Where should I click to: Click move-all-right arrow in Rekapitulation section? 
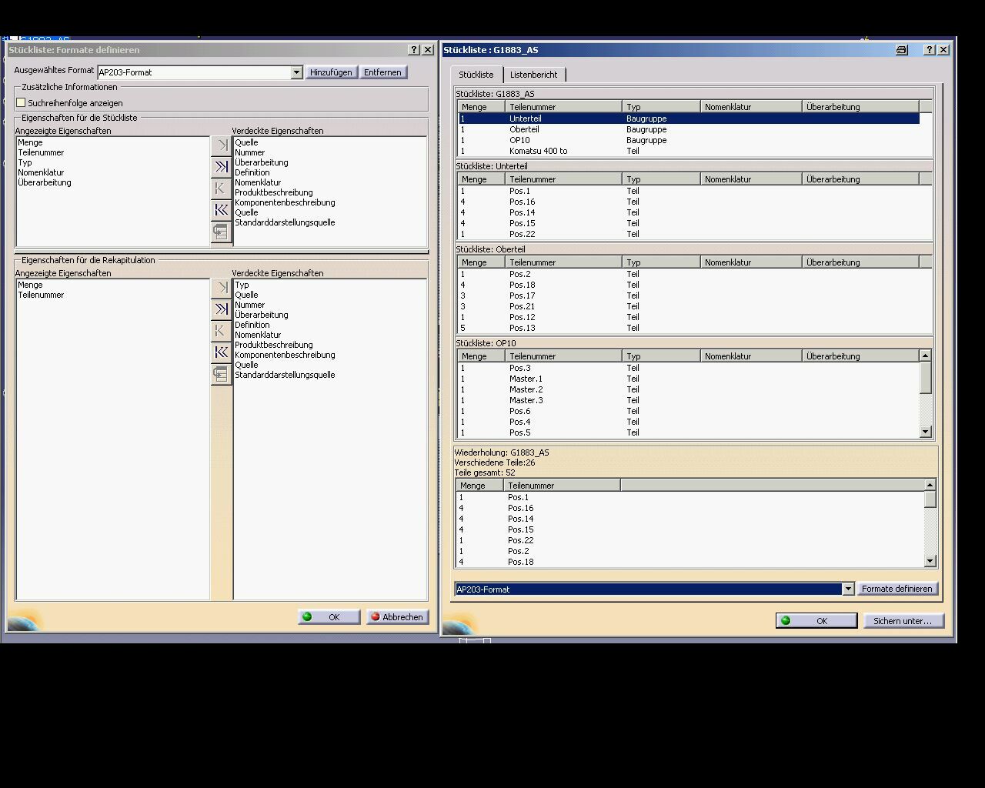(221, 309)
